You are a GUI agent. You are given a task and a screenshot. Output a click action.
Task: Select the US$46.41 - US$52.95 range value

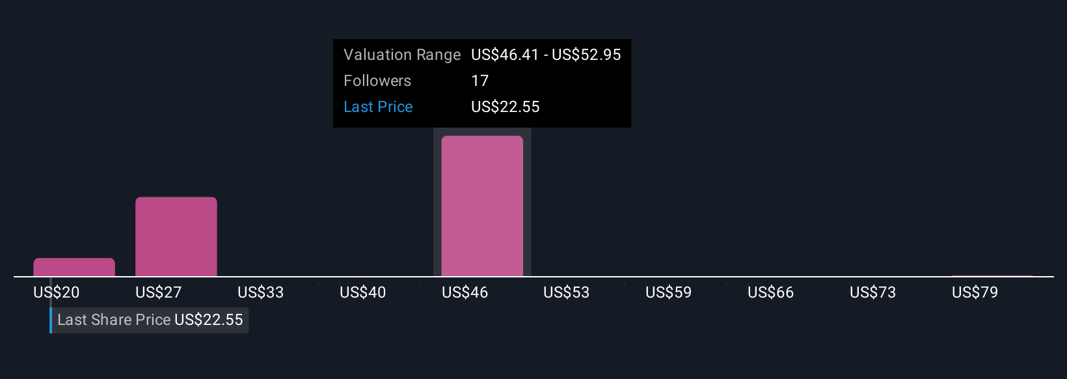click(x=546, y=55)
